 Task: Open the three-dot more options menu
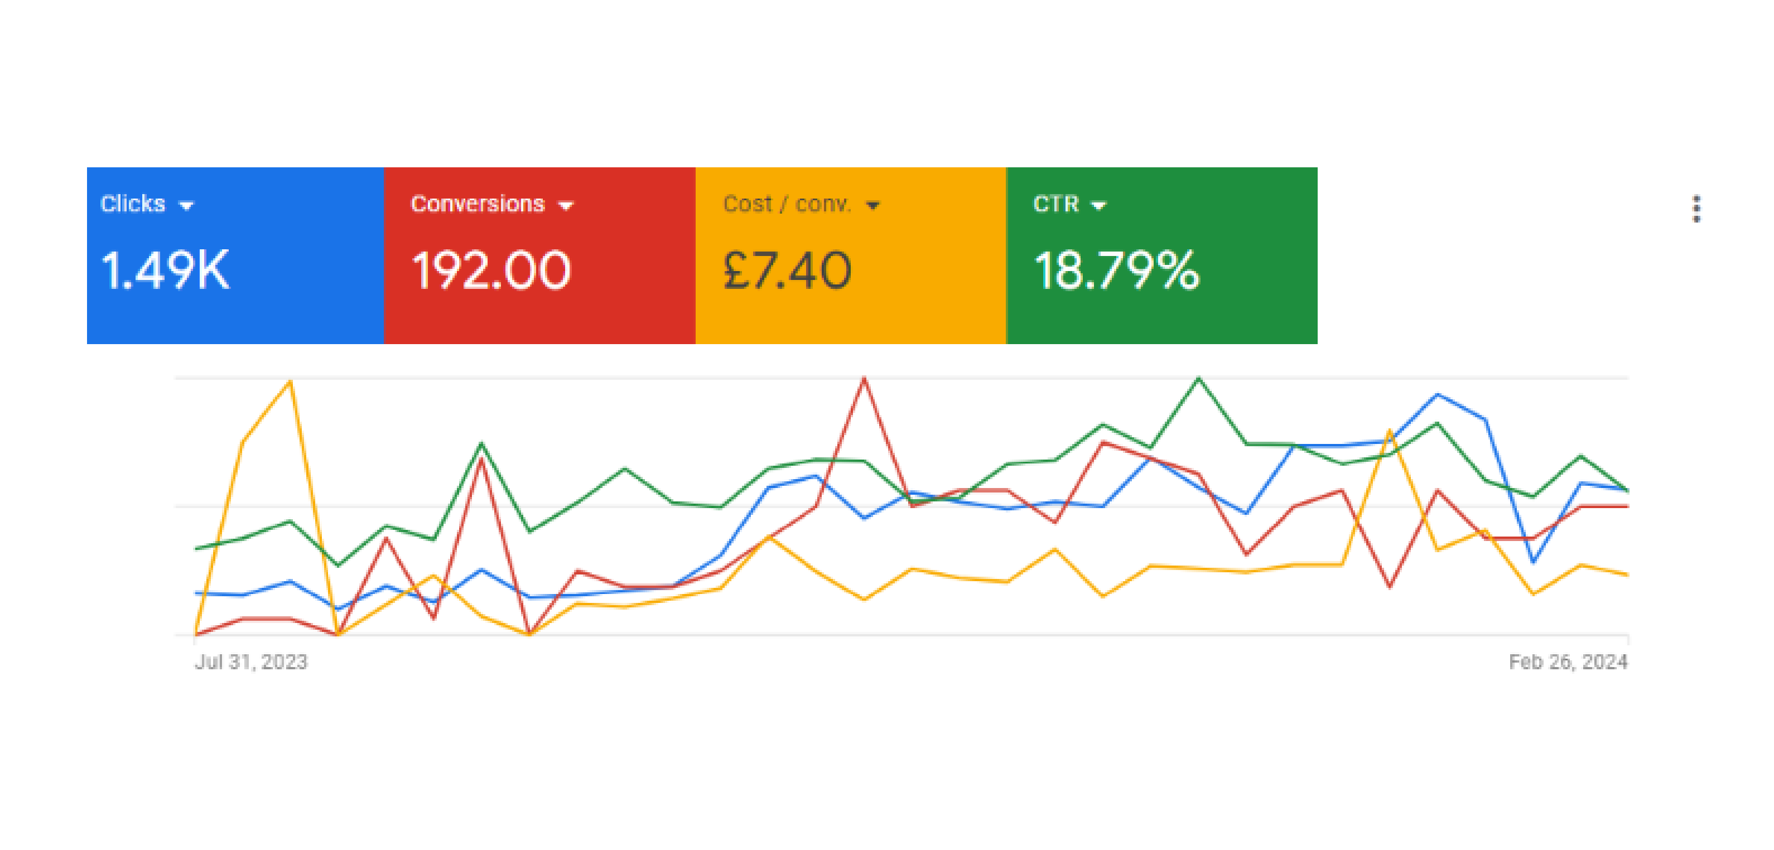click(x=1696, y=209)
